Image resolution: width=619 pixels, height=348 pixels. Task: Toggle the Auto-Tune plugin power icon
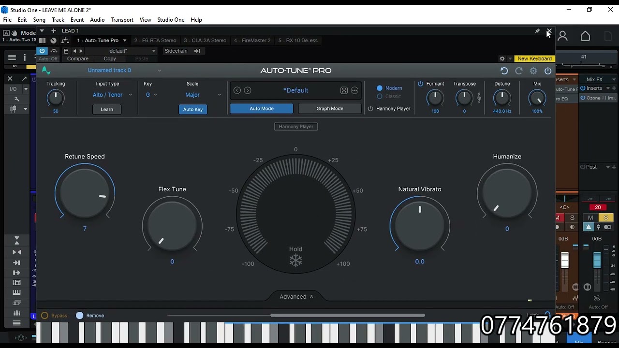[548, 71]
